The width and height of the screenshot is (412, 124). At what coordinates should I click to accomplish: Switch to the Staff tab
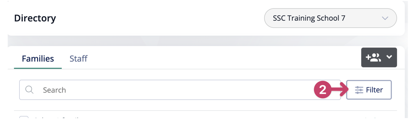[x=78, y=59]
